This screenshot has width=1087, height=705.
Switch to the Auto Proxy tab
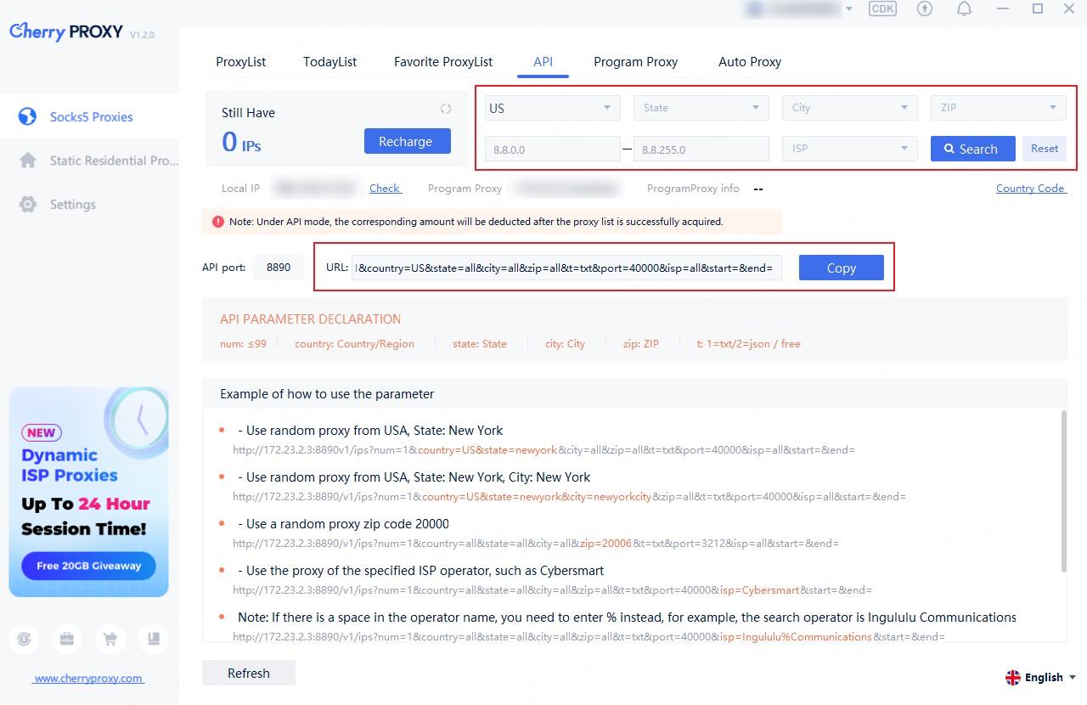[x=749, y=62]
